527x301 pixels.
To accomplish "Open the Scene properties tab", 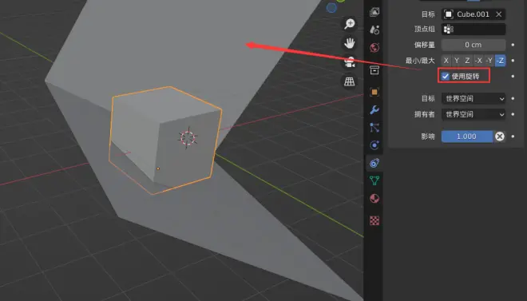I will pyautogui.click(x=374, y=30).
